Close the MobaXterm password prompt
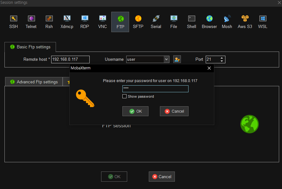 coord(209,68)
